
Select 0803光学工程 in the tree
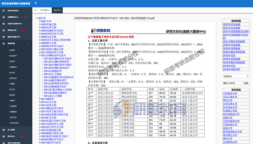pyautogui.click(x=49, y=27)
